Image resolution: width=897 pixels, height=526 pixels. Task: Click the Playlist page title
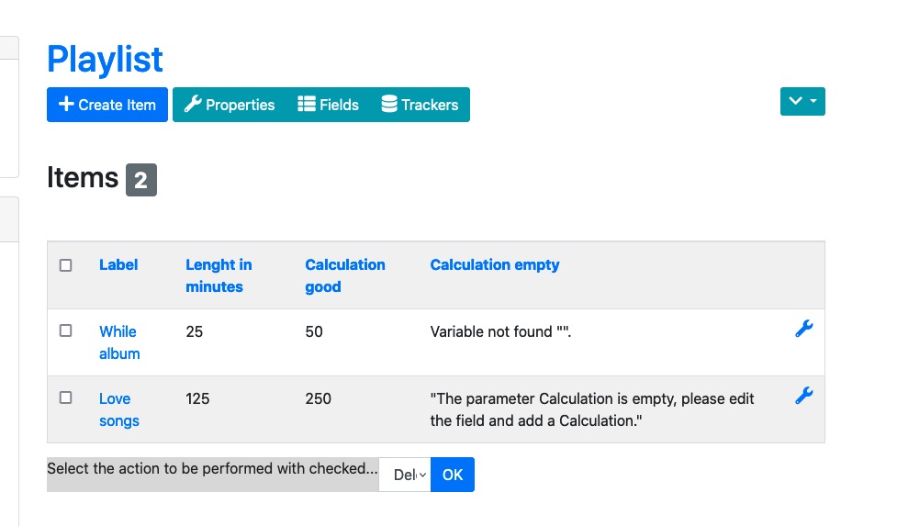(105, 59)
